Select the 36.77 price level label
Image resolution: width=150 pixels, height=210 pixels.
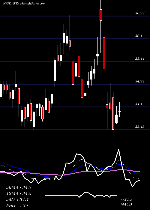(140, 13)
